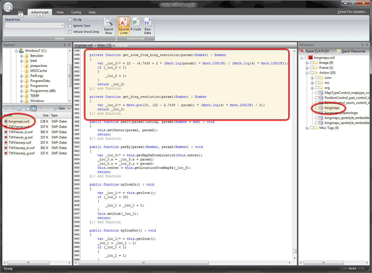Viewport: 372px width, 273px height.
Task: Open the Help tab
Action: (x=92, y=12)
